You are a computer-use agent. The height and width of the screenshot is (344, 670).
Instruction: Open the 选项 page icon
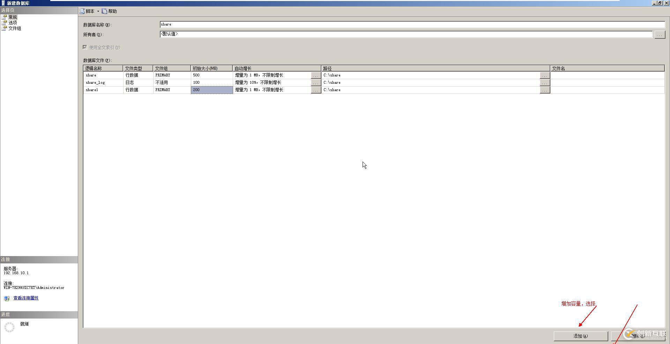pyautogui.click(x=4, y=23)
